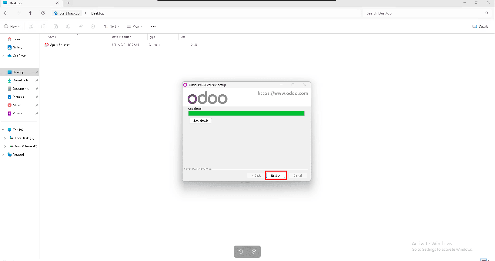Image resolution: width=495 pixels, height=261 pixels.
Task: Refresh the Desktop folder view
Action: (x=43, y=13)
